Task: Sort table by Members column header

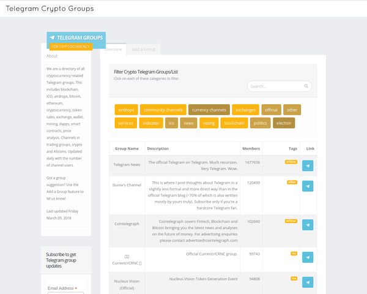Action: pos(251,149)
